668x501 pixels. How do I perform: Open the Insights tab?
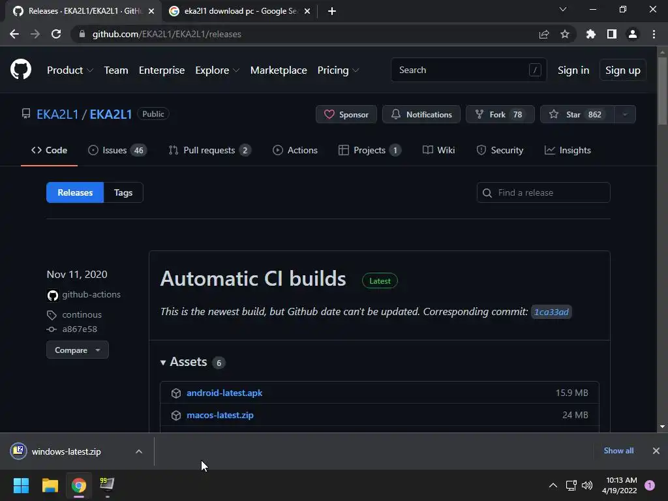click(568, 150)
